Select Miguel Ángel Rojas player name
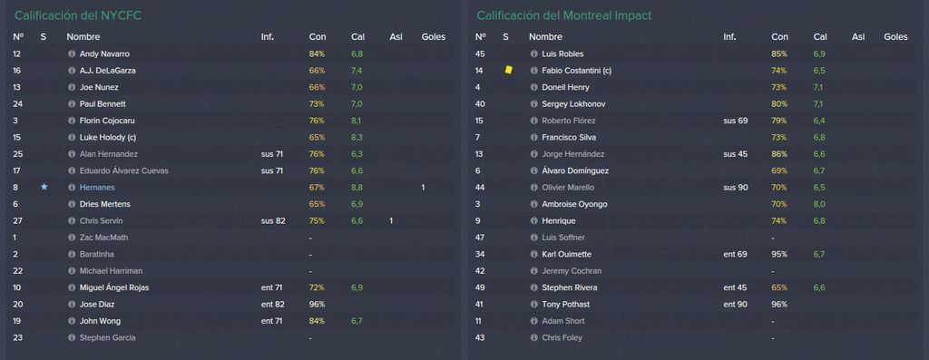 tap(114, 287)
